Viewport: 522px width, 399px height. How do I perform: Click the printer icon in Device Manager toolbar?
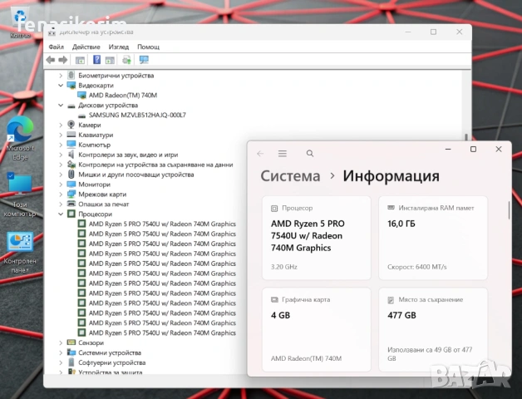pyautogui.click(x=126, y=60)
